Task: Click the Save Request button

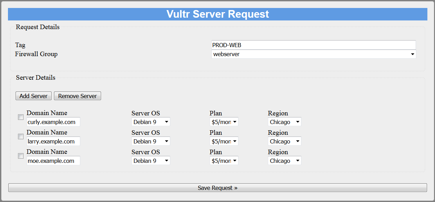Action: tap(217, 188)
